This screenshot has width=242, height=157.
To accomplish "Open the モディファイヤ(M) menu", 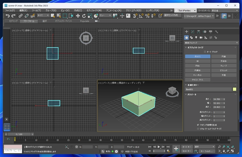I will (94, 11).
